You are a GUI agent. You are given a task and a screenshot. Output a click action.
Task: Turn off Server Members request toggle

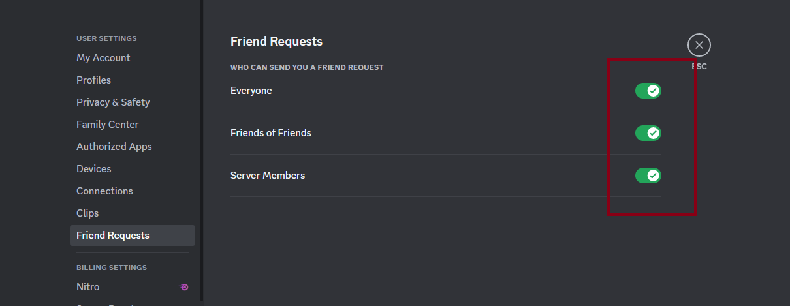click(x=648, y=176)
